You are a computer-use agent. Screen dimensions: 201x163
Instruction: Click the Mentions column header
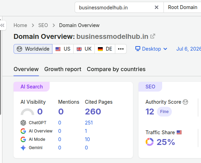[69, 102]
